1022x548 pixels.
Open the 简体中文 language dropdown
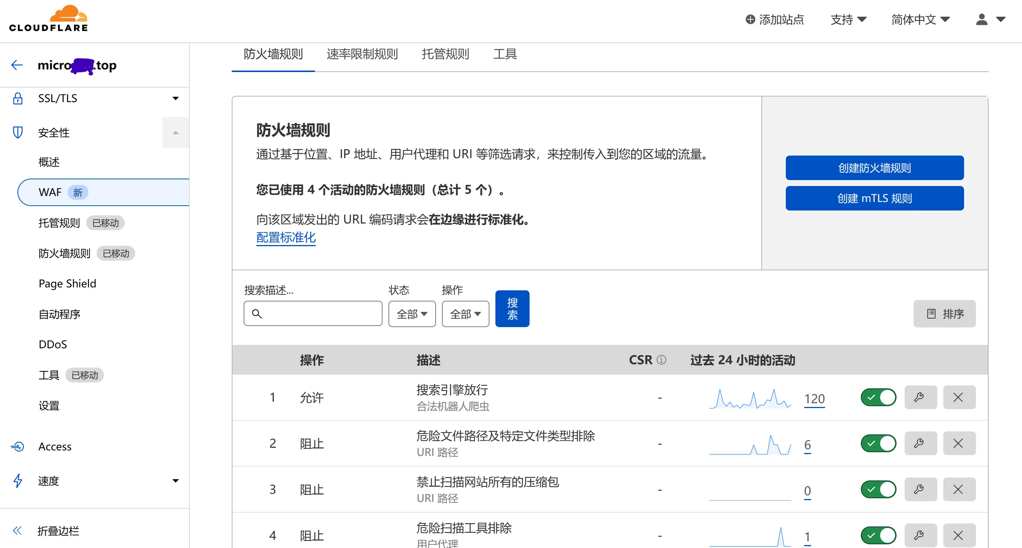(921, 19)
